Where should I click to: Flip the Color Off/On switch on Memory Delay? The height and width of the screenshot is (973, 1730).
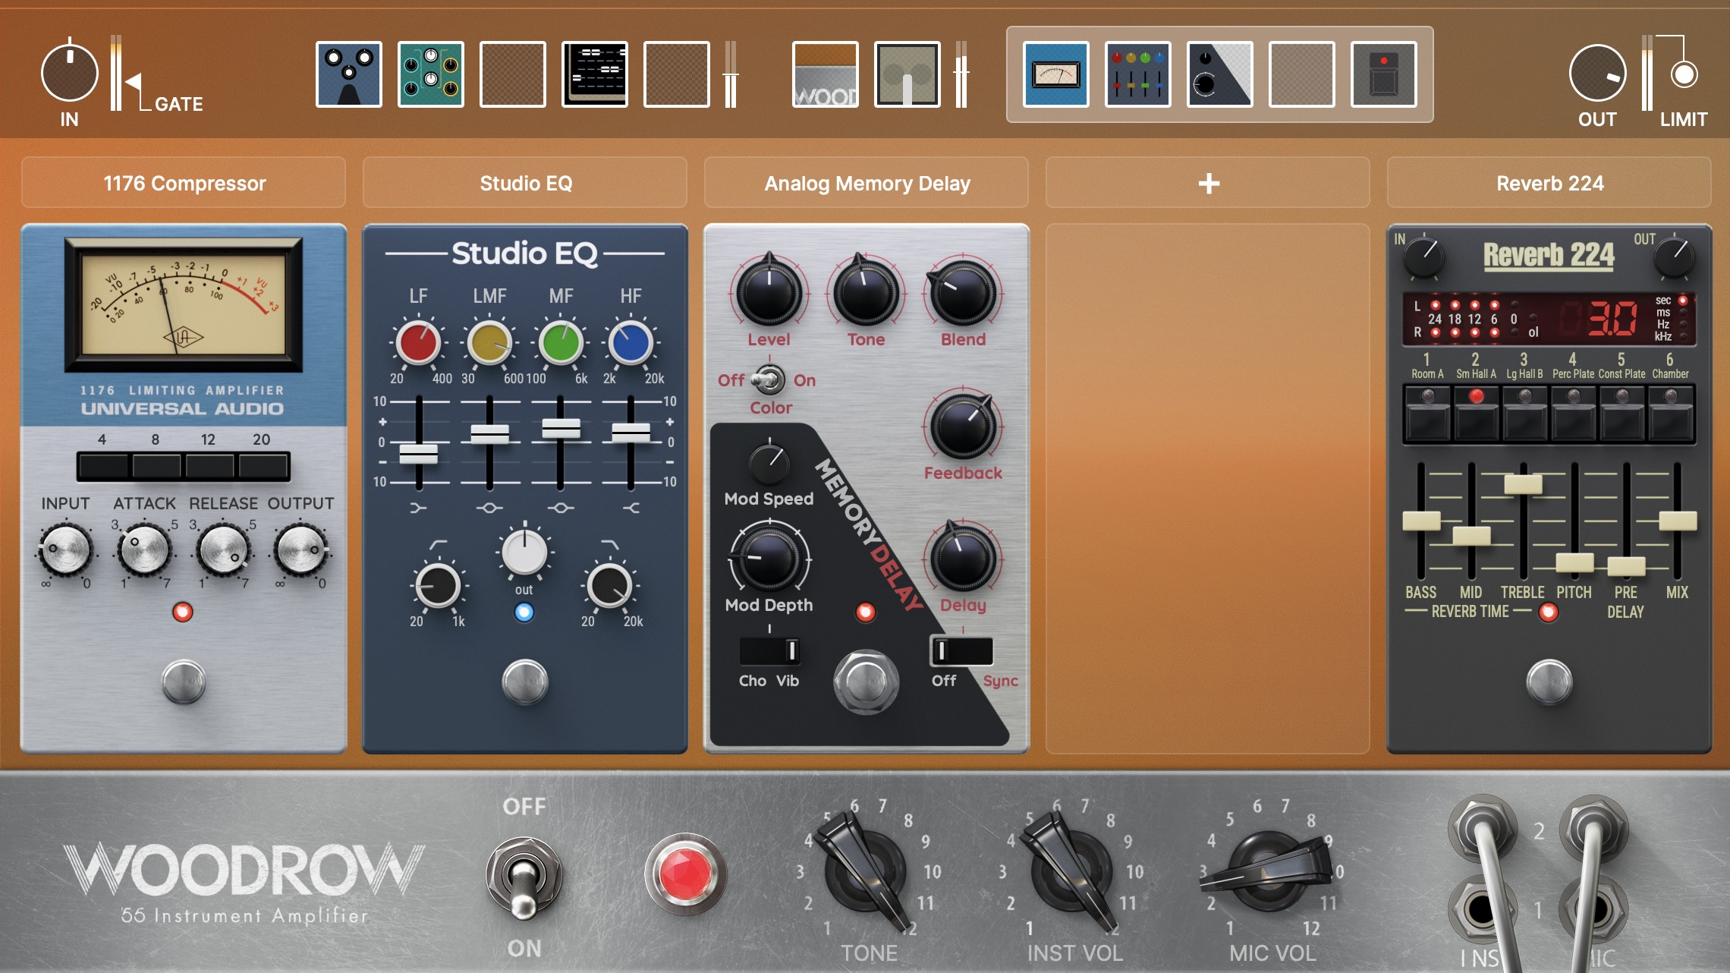click(768, 379)
